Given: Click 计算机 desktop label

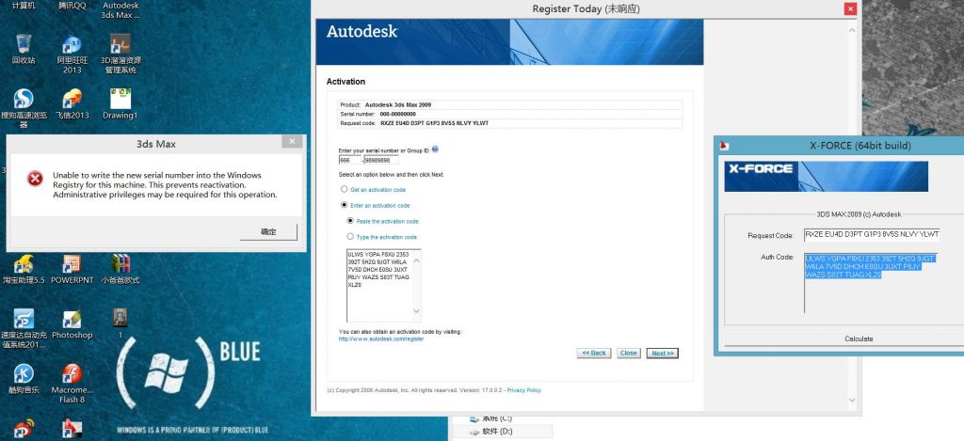Looking at the screenshot, I should 24,6.
